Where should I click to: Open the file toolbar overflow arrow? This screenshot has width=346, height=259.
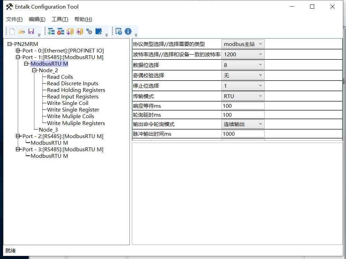(39, 35)
